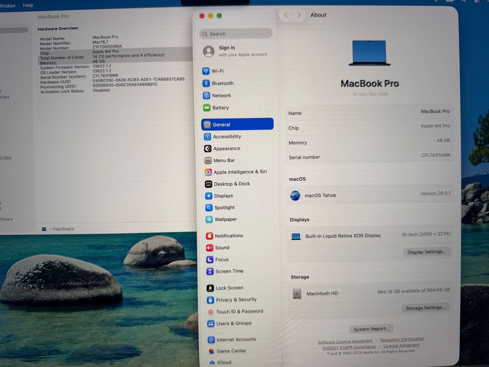Open Desktop & Dock icon
Viewport: 489px width, 367px height.
209,184
